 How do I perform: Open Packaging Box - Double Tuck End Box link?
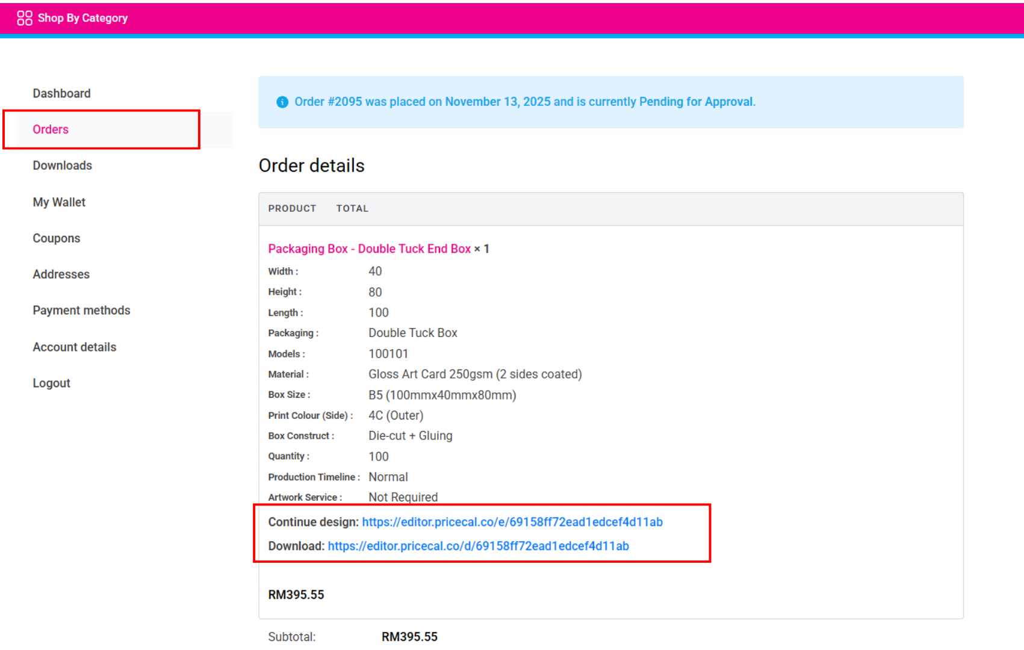pyautogui.click(x=369, y=249)
